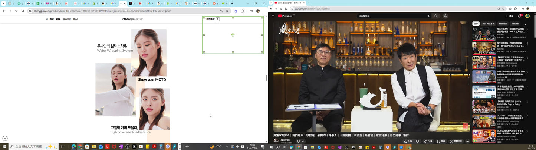Go to home page in Oh!myGLOW window
The image size is (536, 150).
point(23,11)
